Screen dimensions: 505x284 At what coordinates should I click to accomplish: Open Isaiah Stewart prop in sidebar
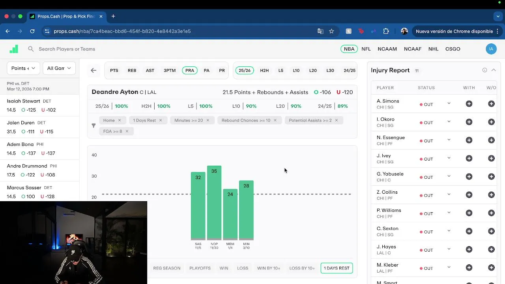(x=39, y=105)
